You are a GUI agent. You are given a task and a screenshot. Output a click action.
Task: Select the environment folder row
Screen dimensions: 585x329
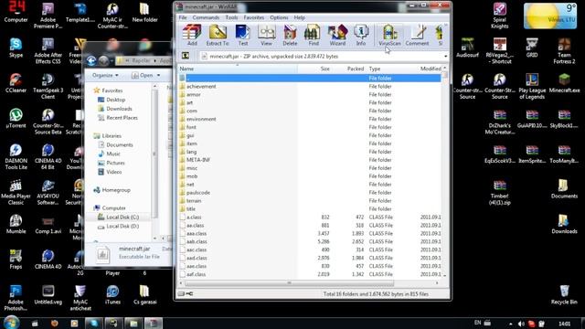coord(309,119)
